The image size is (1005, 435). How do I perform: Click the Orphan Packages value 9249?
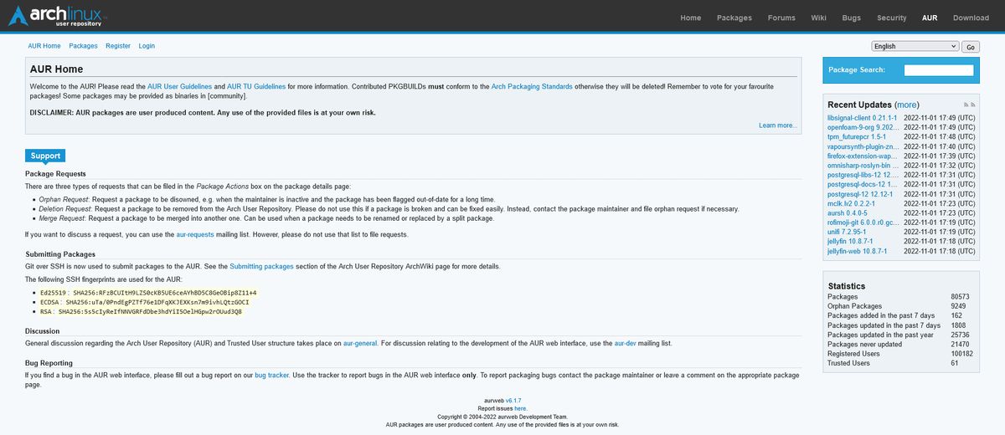pos(958,306)
